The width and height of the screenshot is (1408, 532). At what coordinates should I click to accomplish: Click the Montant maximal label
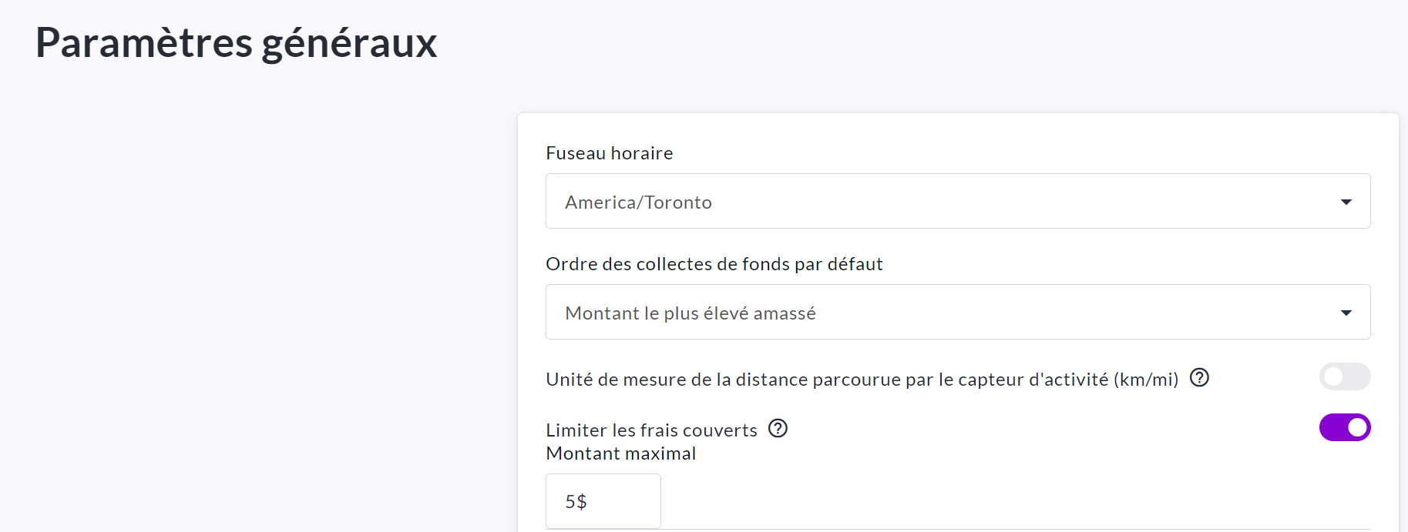620,453
